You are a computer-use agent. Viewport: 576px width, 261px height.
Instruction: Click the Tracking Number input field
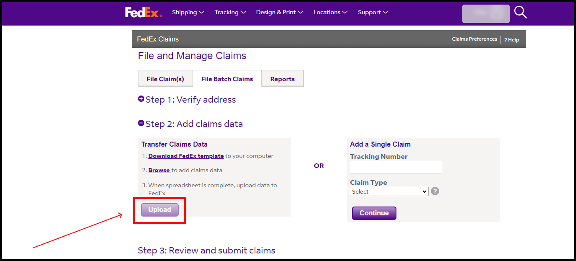(396, 167)
